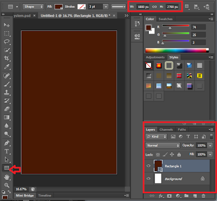This screenshot has width=217, height=201.
Task: Click the shape width input field
Action: coord(143,7)
